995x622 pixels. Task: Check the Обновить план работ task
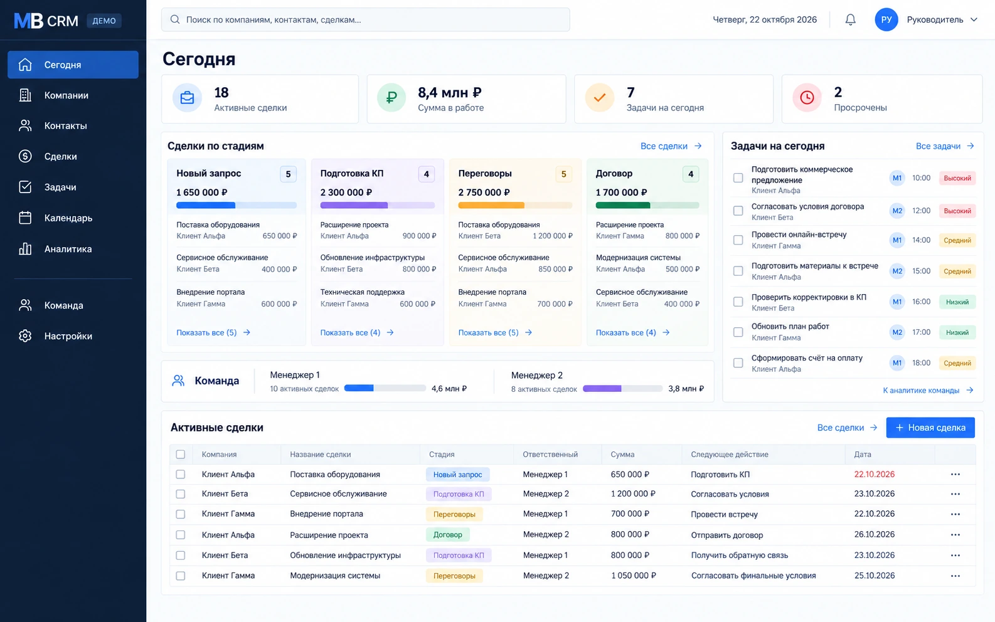point(738,332)
